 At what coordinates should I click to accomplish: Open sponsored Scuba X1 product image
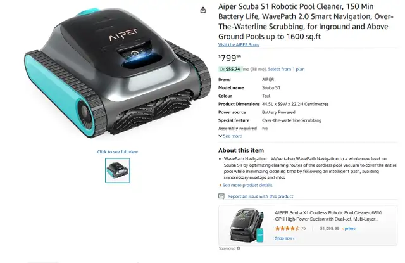(x=247, y=226)
